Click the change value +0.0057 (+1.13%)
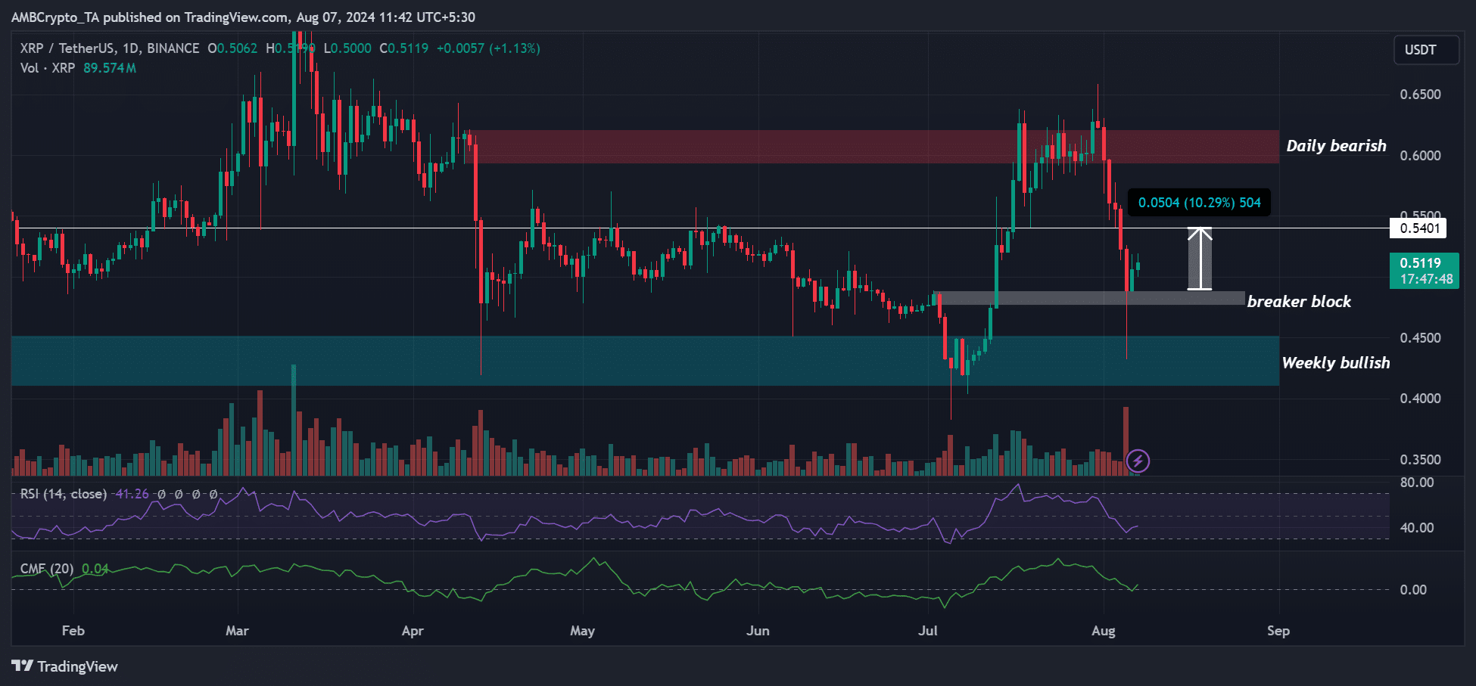This screenshot has height=686, width=1476. [488, 48]
